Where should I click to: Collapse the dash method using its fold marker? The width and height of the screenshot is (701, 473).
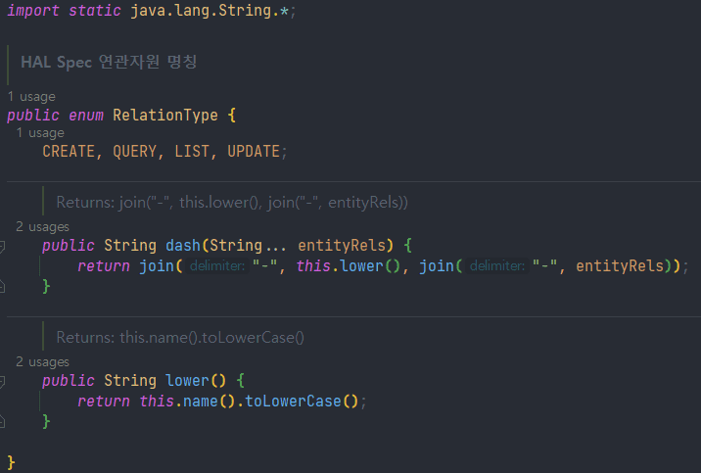[x=2, y=246]
